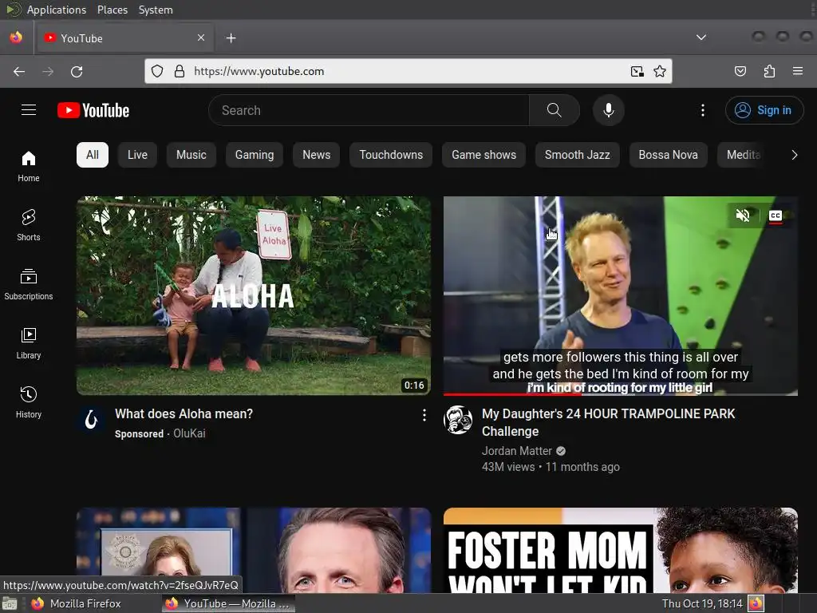Close the YouTube tab
Screen dimensions: 817x613
click(201, 38)
